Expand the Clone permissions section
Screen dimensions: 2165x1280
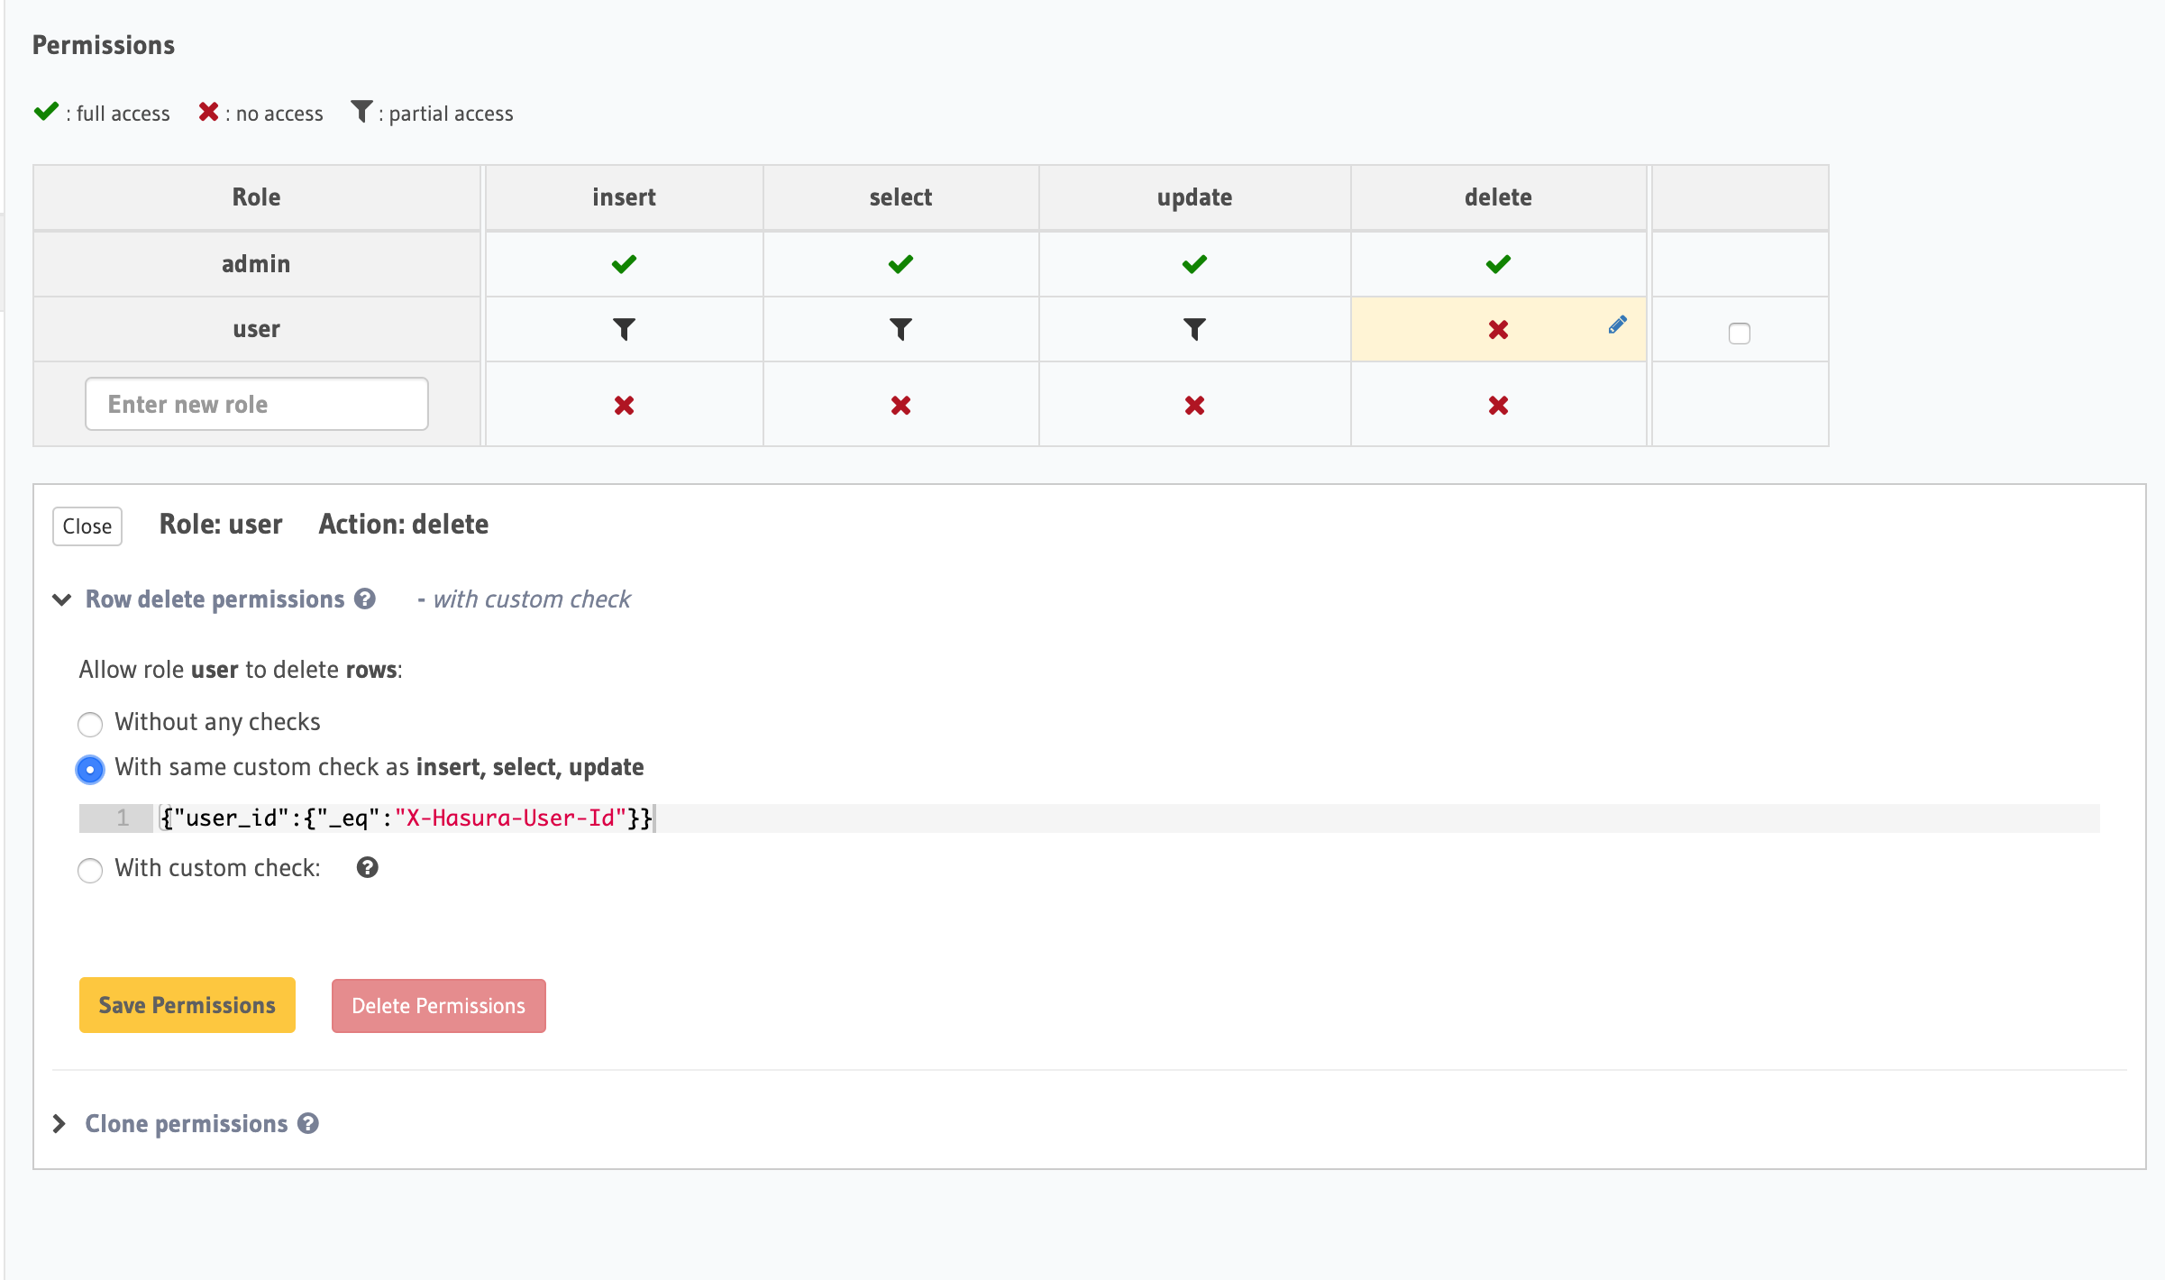click(59, 1123)
